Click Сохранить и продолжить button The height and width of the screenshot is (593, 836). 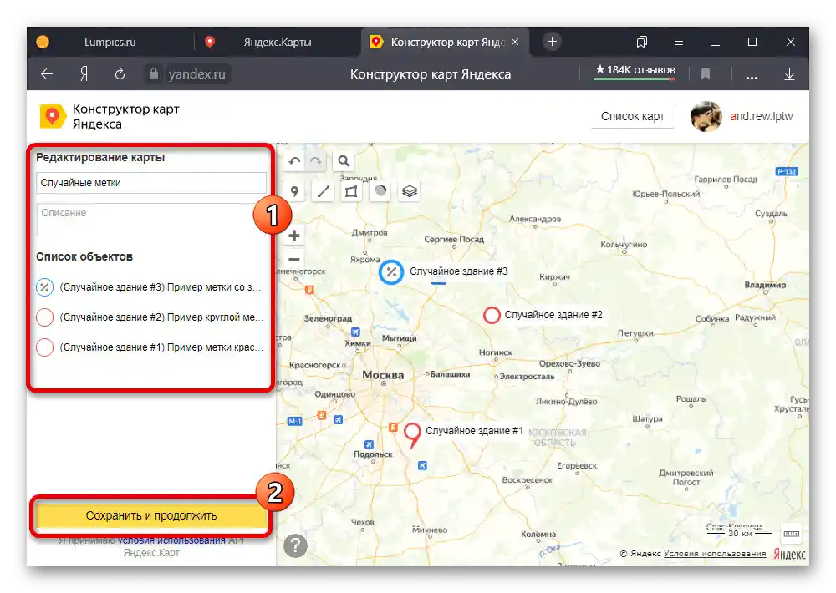[x=151, y=515]
